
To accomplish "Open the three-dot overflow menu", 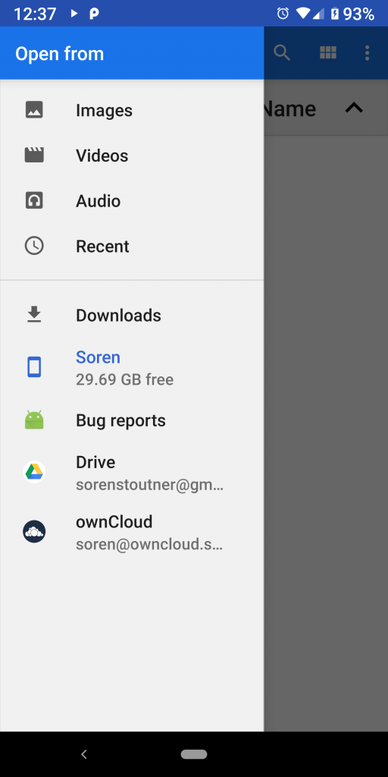I will [368, 52].
